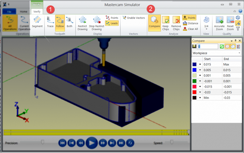Click the red color swatch for -0.03
Viewport: 244px width, 153px height.
194,92
